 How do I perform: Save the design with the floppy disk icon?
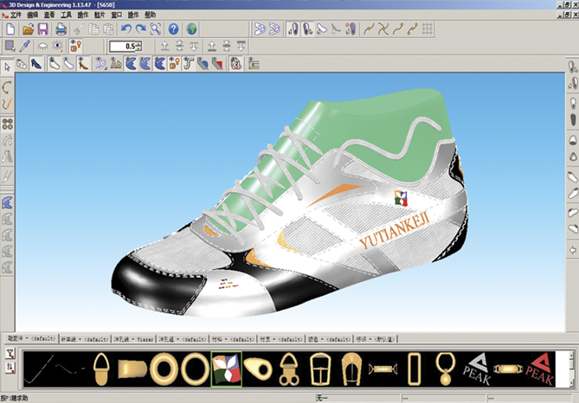point(43,29)
